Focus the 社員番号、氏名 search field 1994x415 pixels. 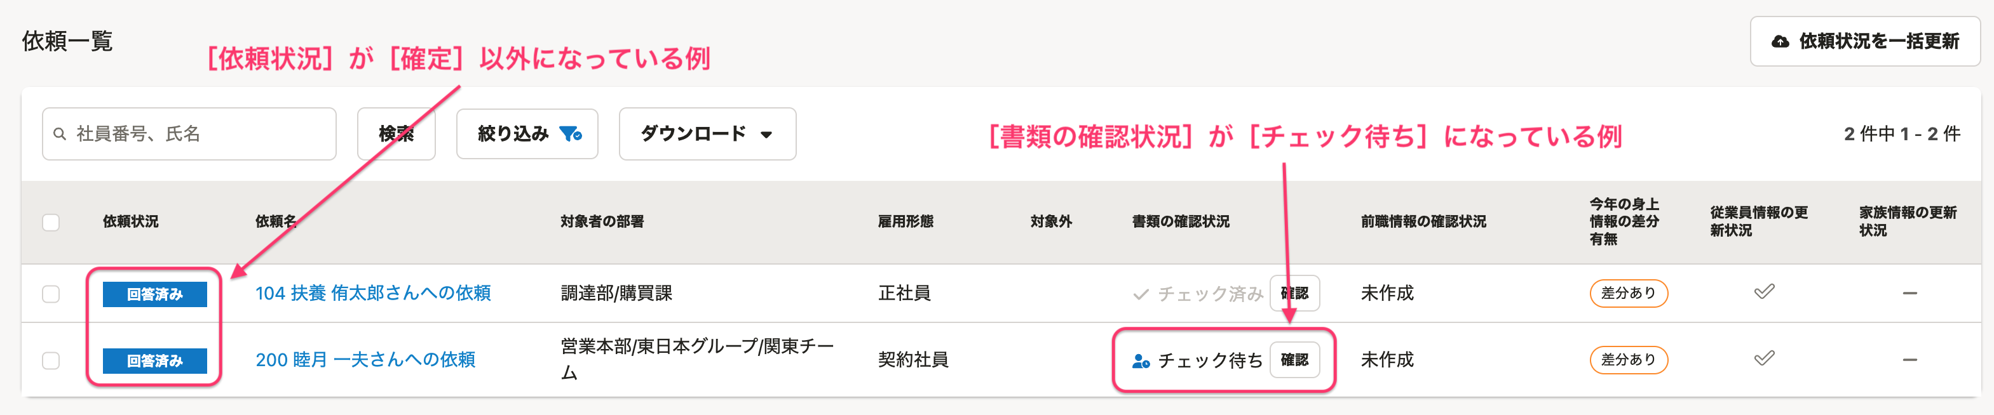pos(189,134)
